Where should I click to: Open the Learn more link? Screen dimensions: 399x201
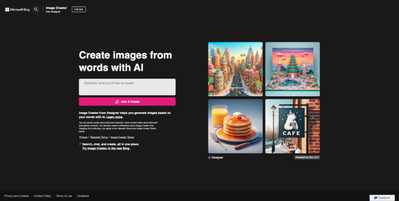115,117
